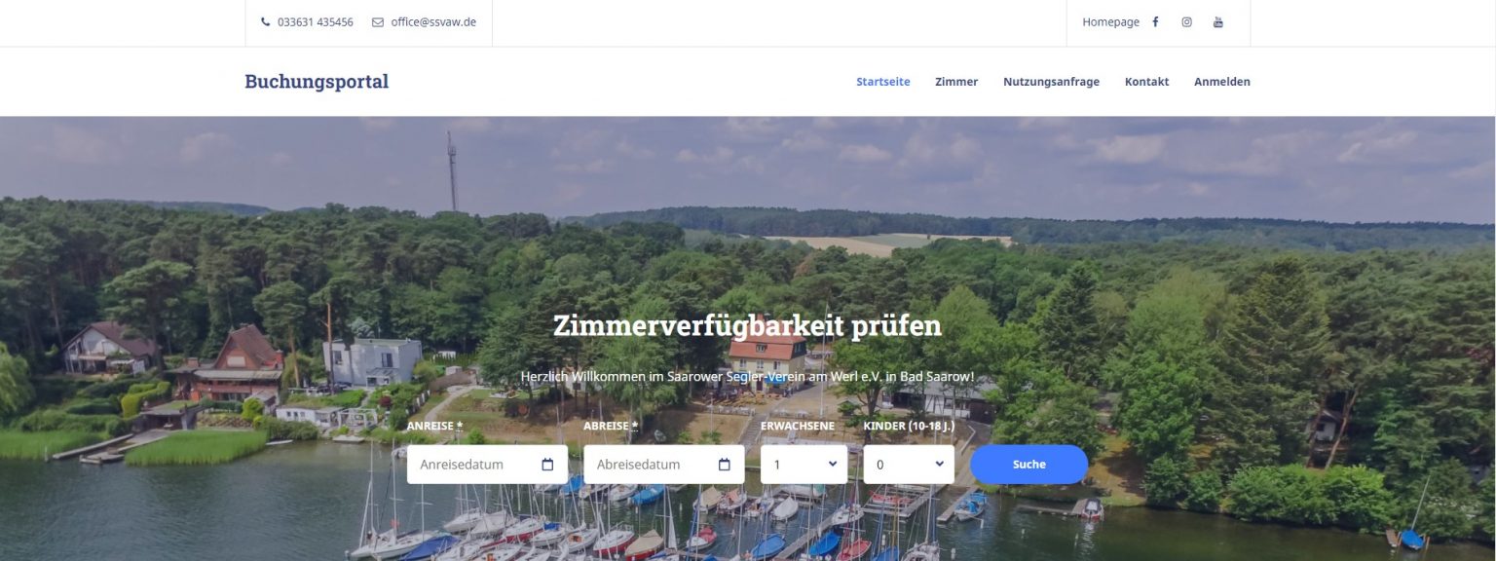Open calendar icon in Anreisedatum field
Viewport: 1496px width, 561px height.
pyautogui.click(x=547, y=465)
